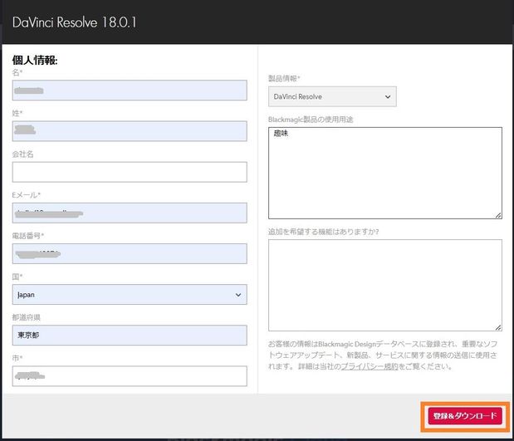Select the 会社名 company input field

point(130,172)
